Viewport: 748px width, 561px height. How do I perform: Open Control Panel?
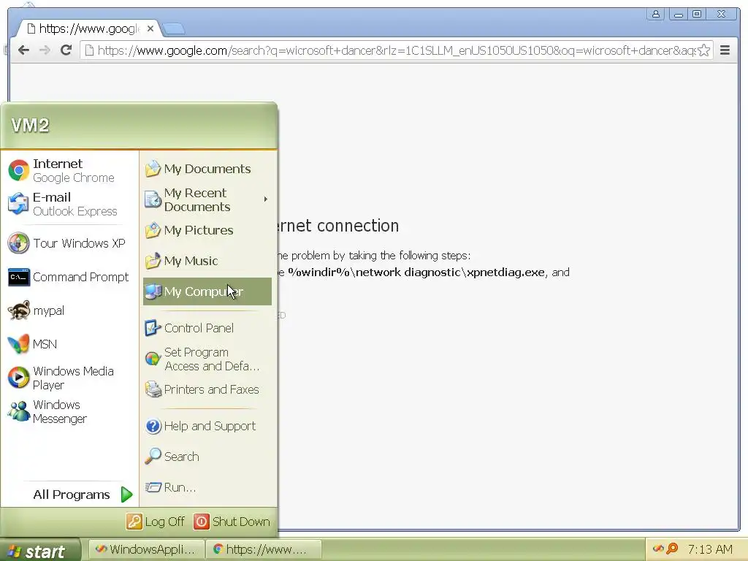pyautogui.click(x=207, y=328)
